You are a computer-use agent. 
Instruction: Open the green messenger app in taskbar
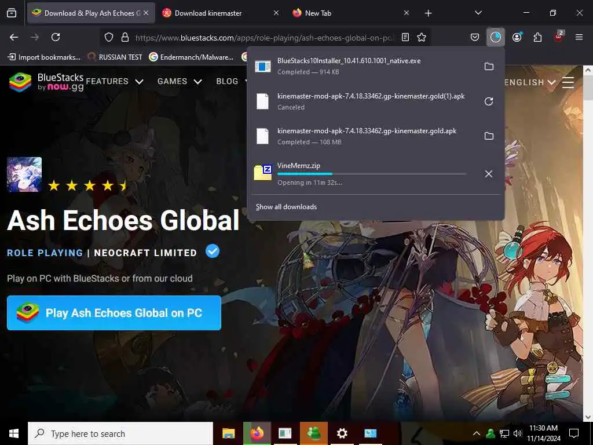313,433
